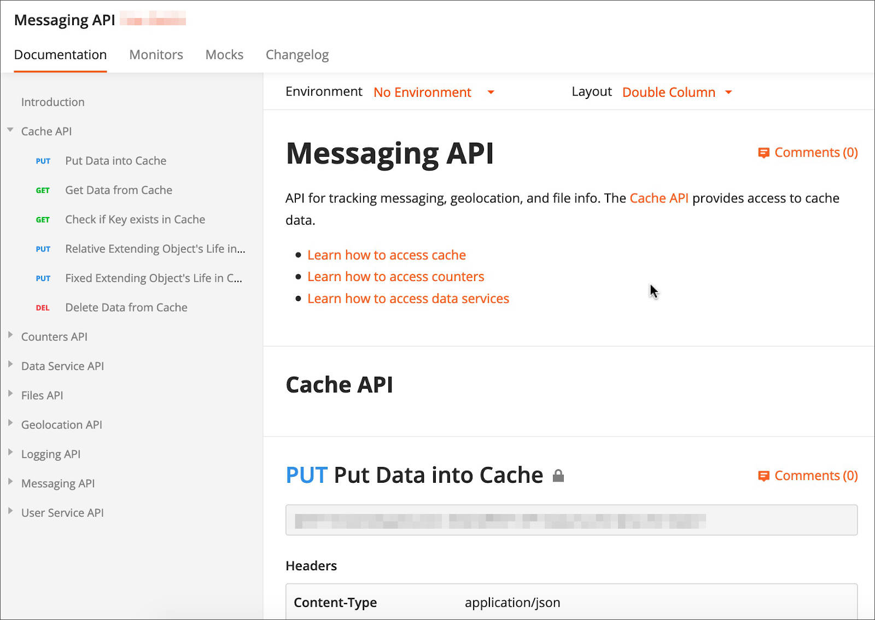Open the Mocks tab
This screenshot has height=620, width=875.
(224, 55)
